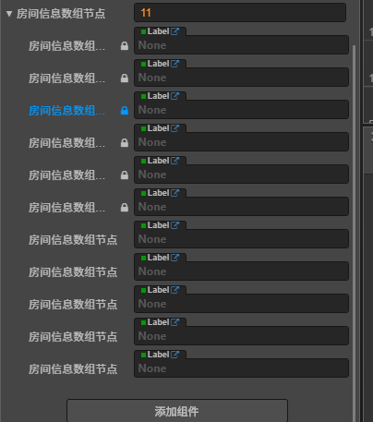Select the seventh 房间信息数组节点 property label
Viewport: 373px width, 422px height.
click(x=73, y=240)
